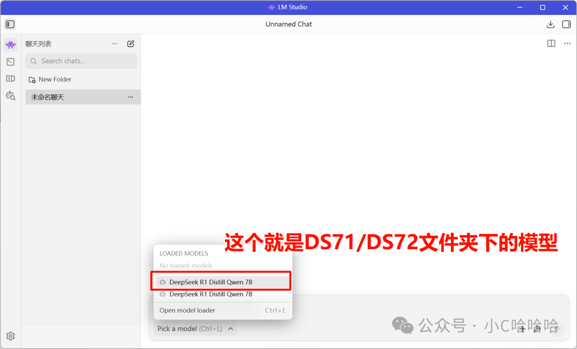Open model loader menu entry
577x349 pixels.
[223, 310]
